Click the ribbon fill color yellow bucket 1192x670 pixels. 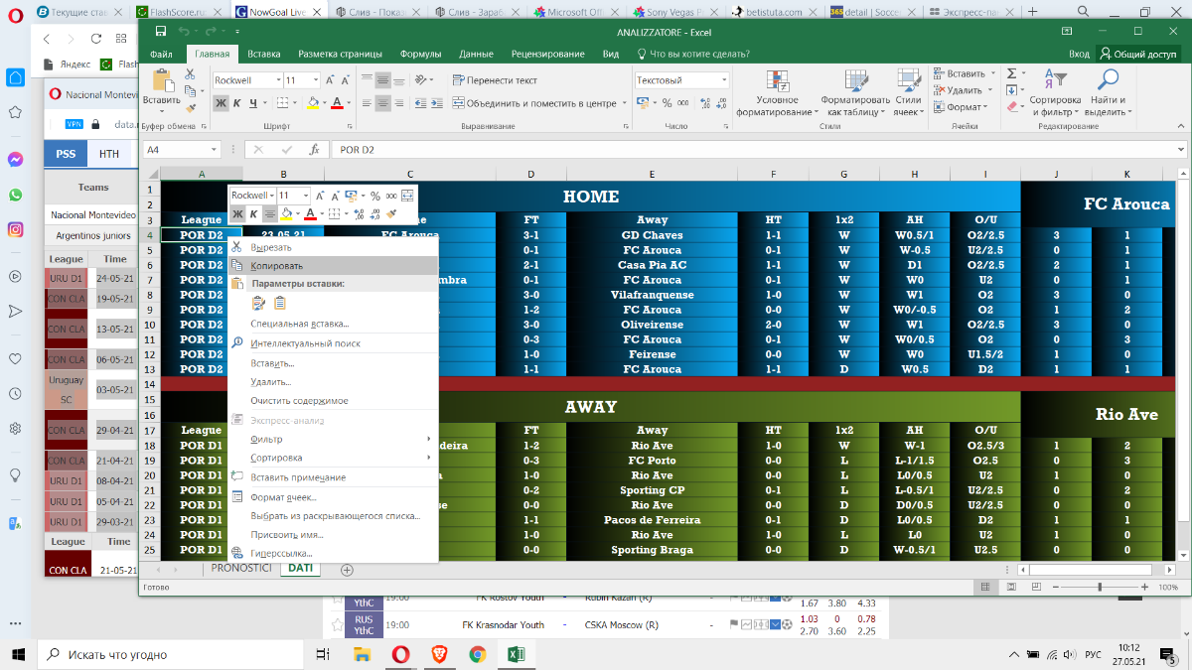click(311, 102)
